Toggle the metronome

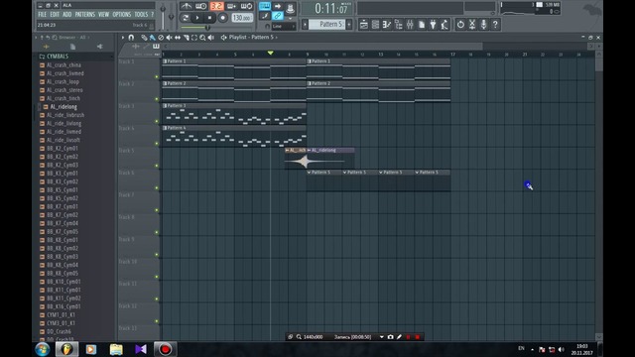[187, 6]
